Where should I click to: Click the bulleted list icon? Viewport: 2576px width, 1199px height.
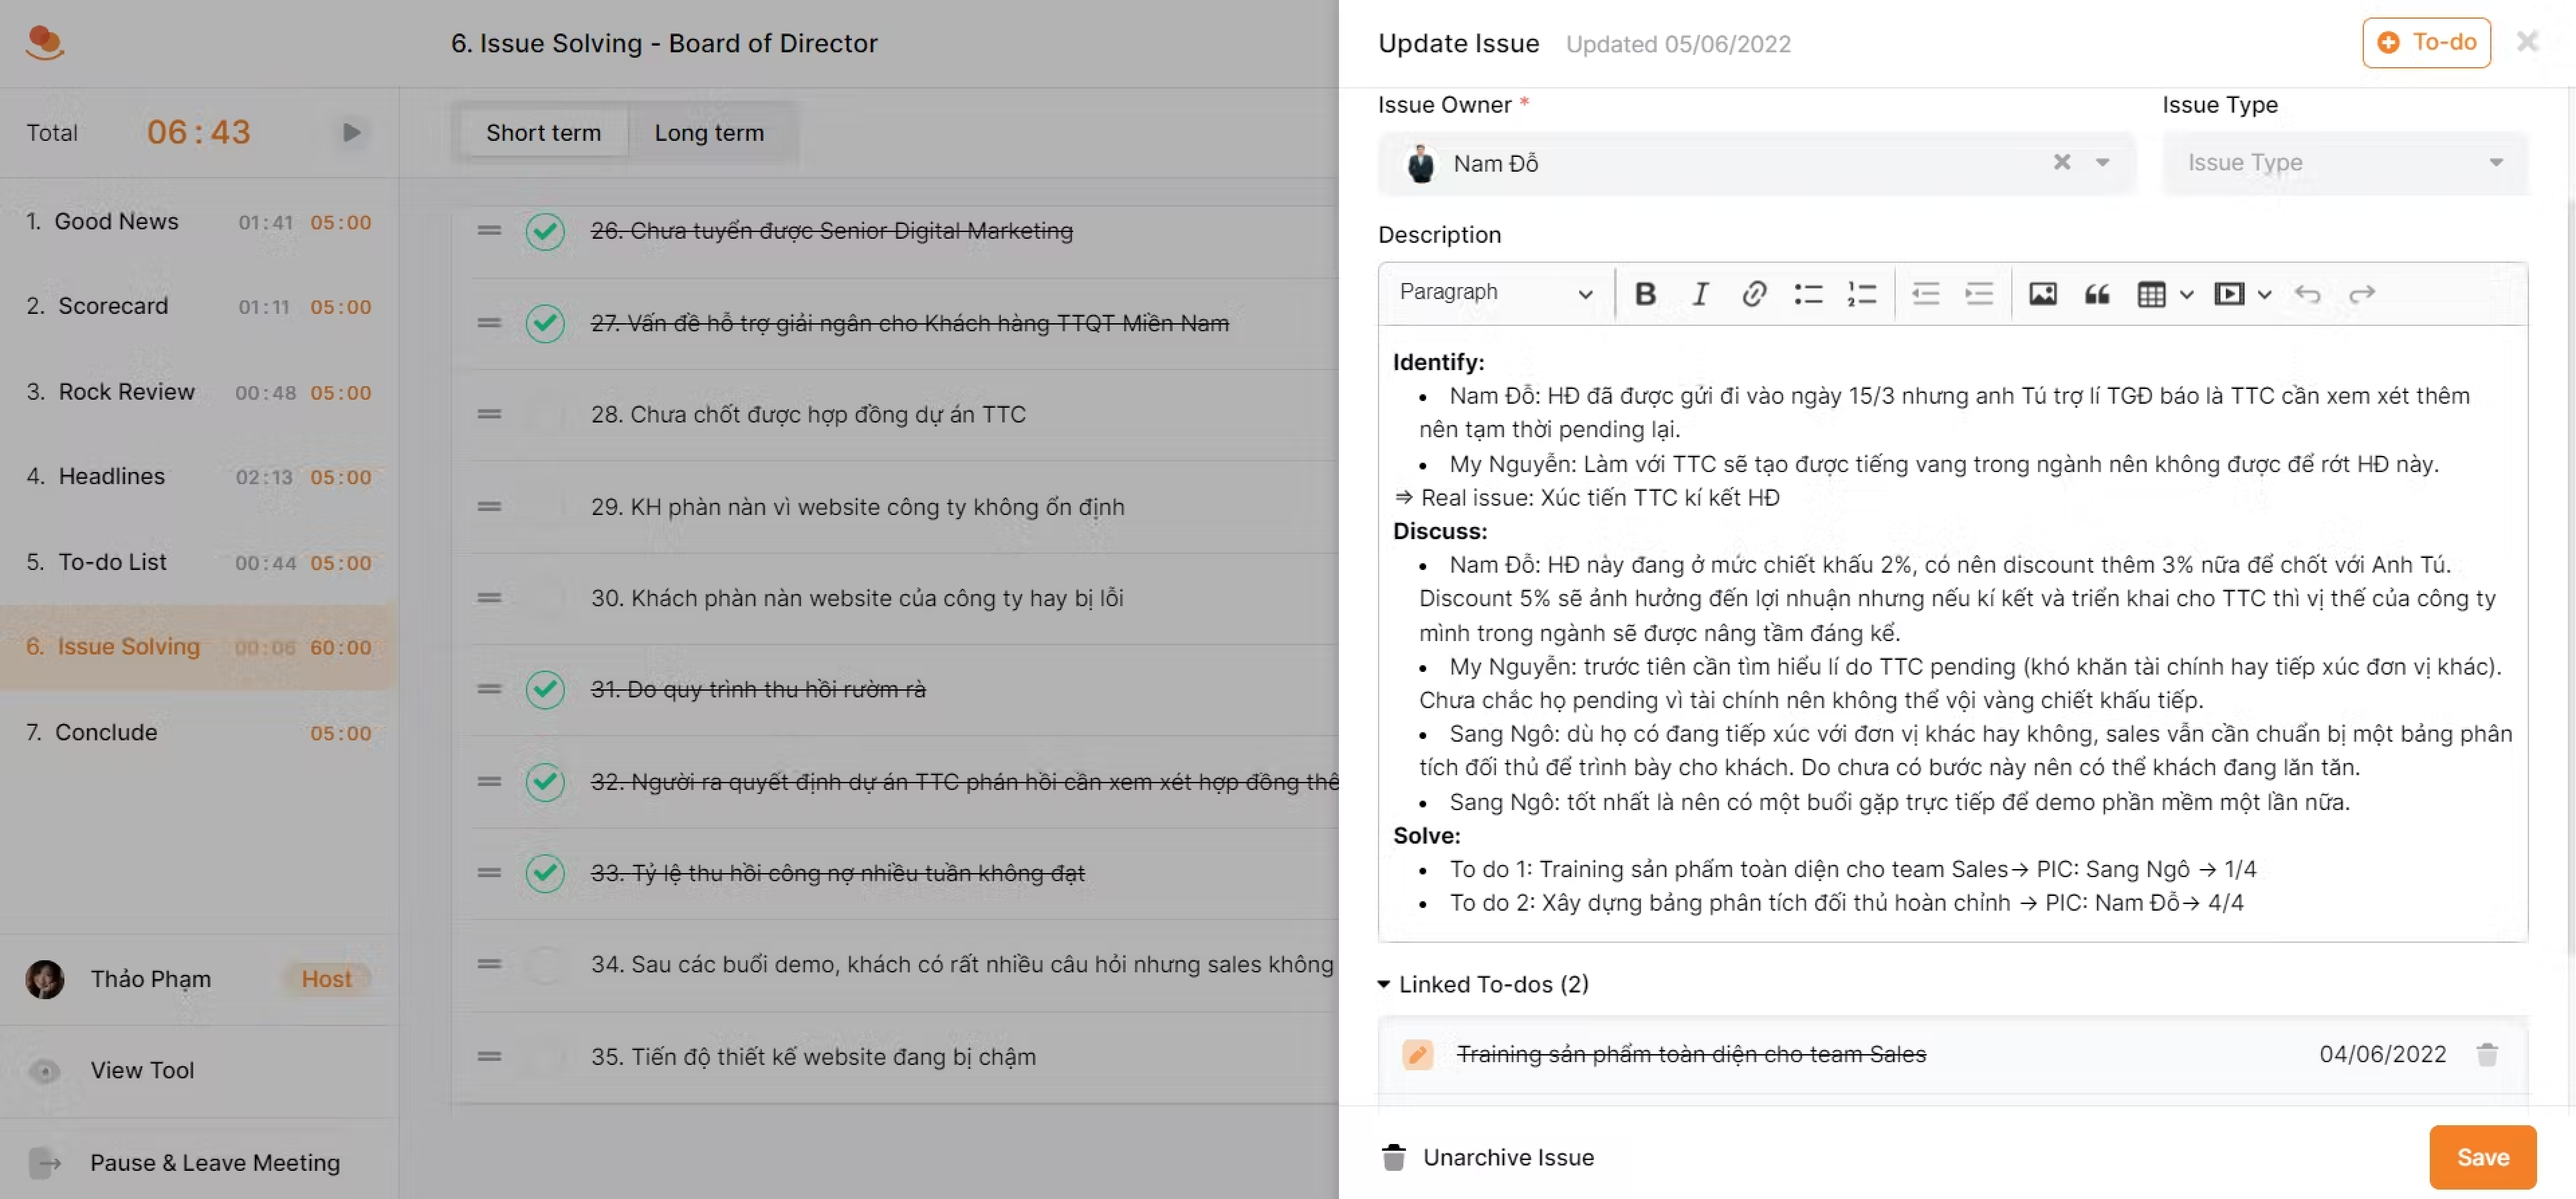[x=1807, y=293]
